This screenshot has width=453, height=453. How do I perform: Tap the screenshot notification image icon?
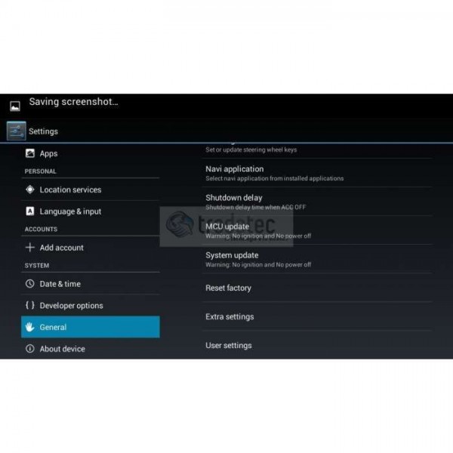coord(14,106)
